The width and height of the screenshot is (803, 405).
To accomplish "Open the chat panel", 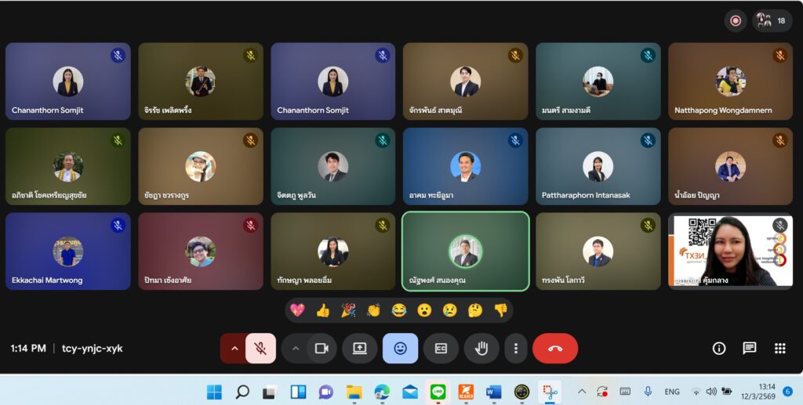I will coord(749,349).
